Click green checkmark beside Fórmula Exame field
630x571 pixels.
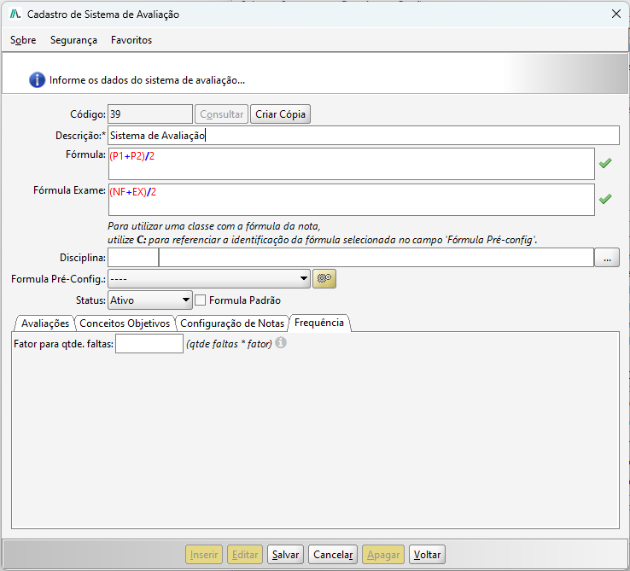pyautogui.click(x=605, y=199)
